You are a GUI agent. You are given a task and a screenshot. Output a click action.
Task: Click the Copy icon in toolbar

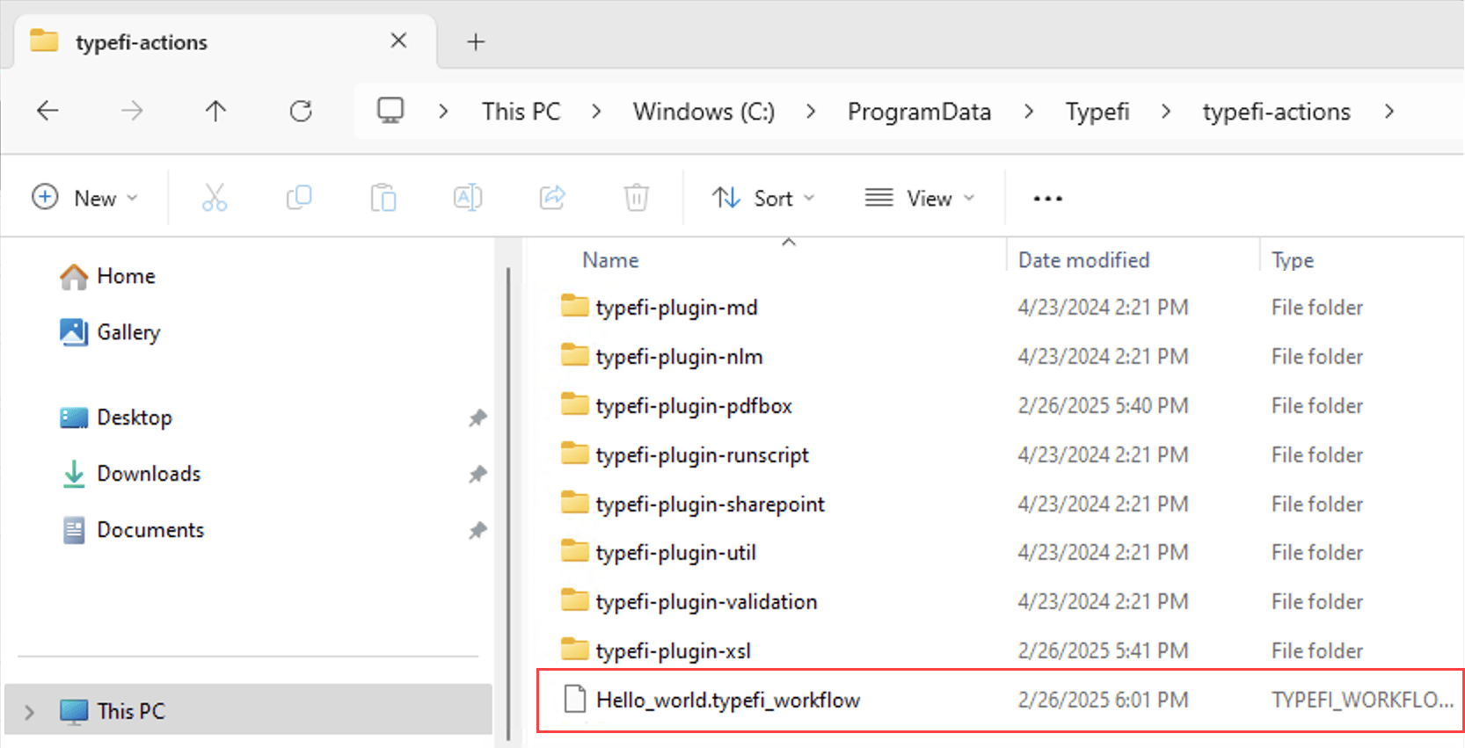click(299, 198)
